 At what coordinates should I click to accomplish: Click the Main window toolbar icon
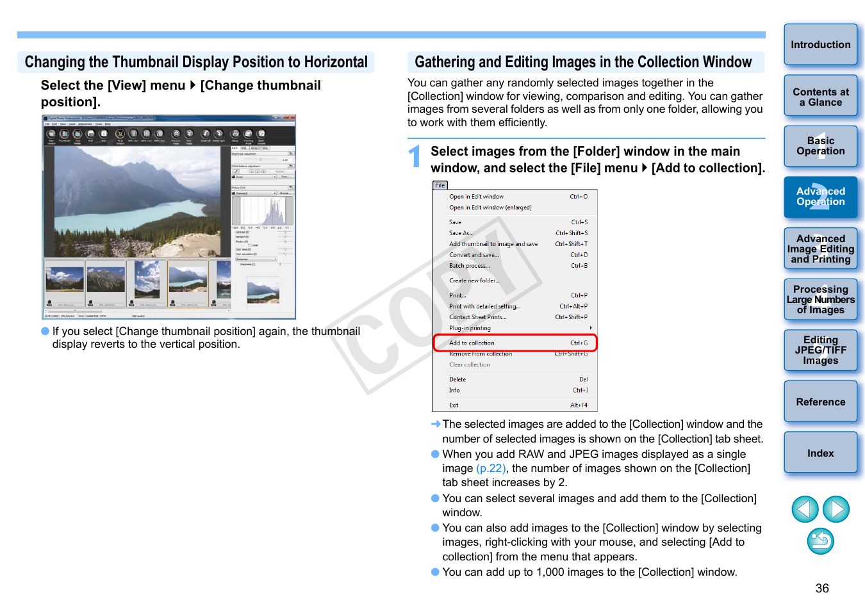point(51,134)
